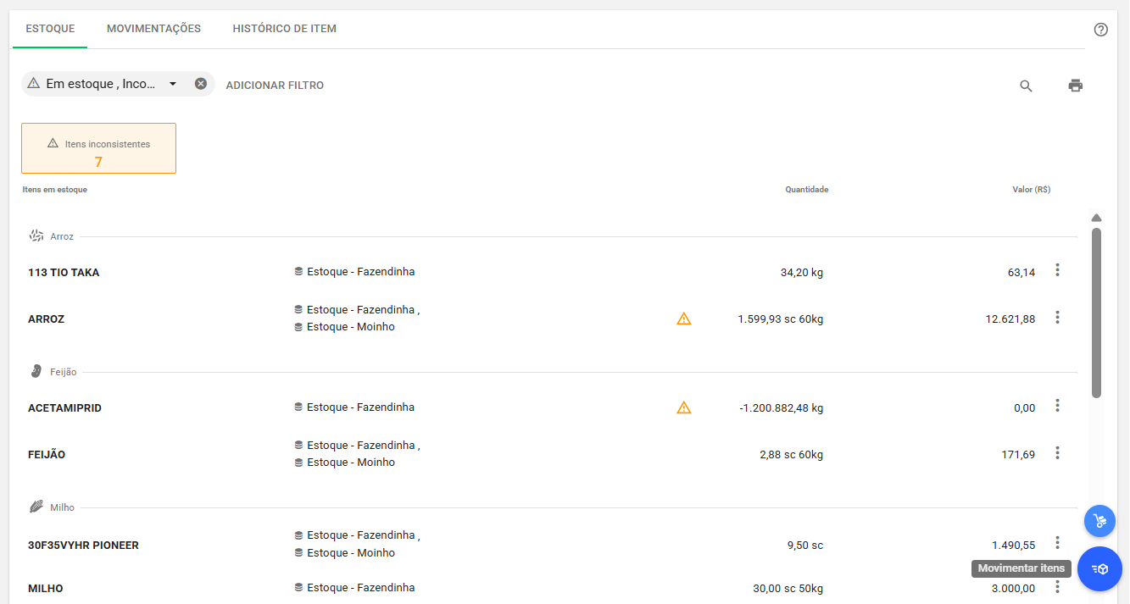The width and height of the screenshot is (1130, 604).
Task: Open the Histórico de Item tab
Action: [x=284, y=29]
